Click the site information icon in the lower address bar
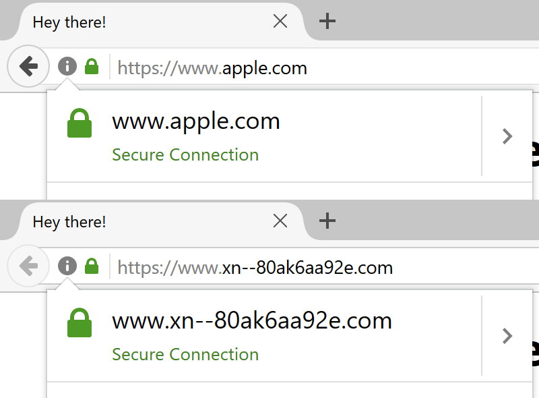 [x=67, y=266]
